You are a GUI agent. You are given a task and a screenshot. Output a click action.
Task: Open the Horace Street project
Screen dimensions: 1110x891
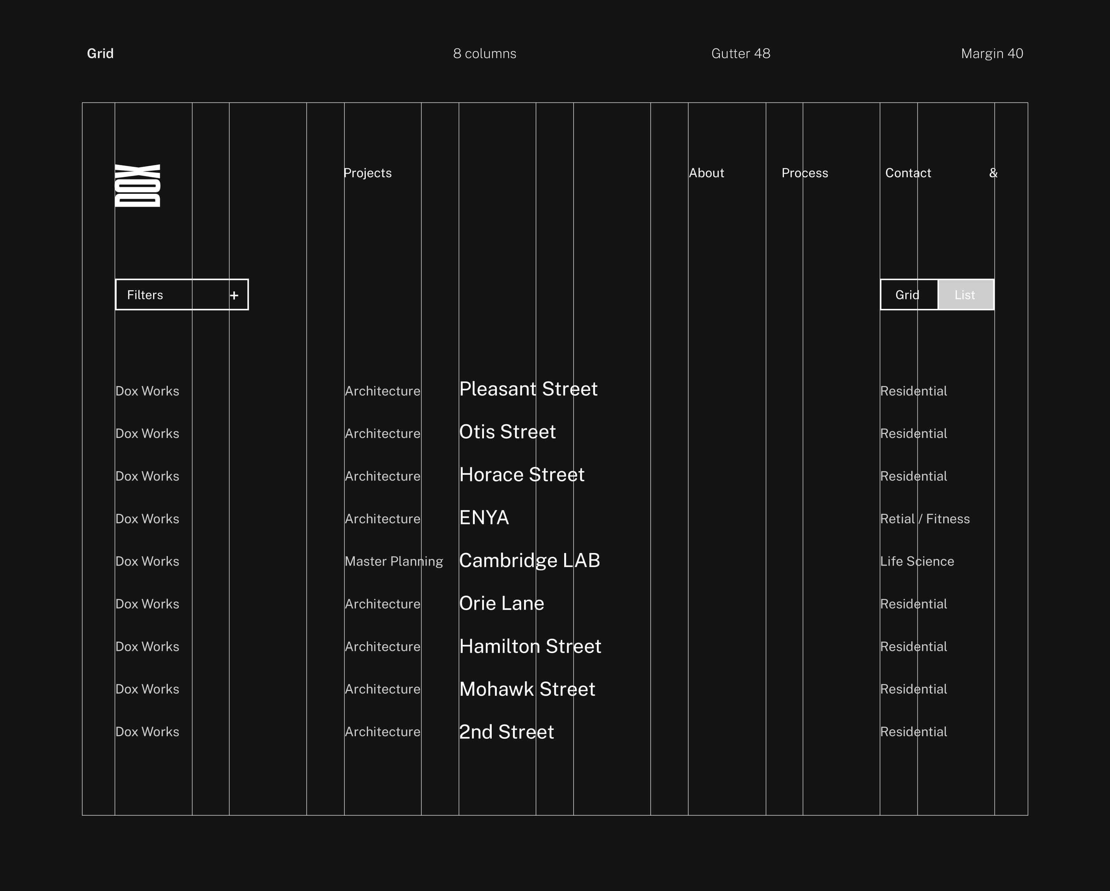point(522,475)
